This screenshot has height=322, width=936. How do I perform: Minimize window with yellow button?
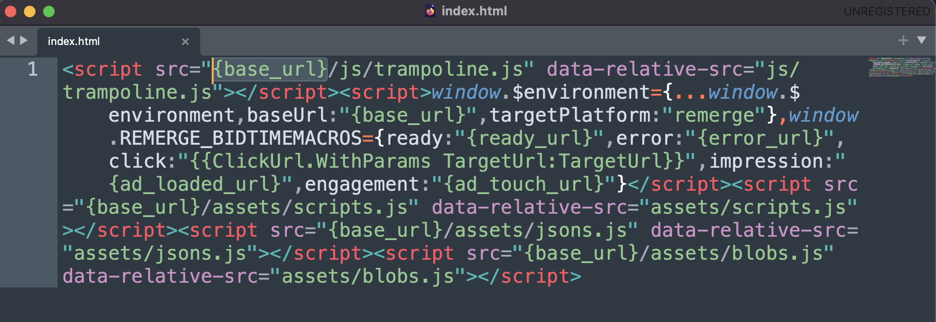point(30,11)
